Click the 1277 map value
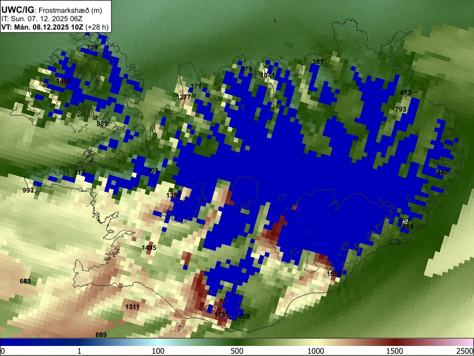This screenshot has width=474, height=356. click(x=183, y=97)
